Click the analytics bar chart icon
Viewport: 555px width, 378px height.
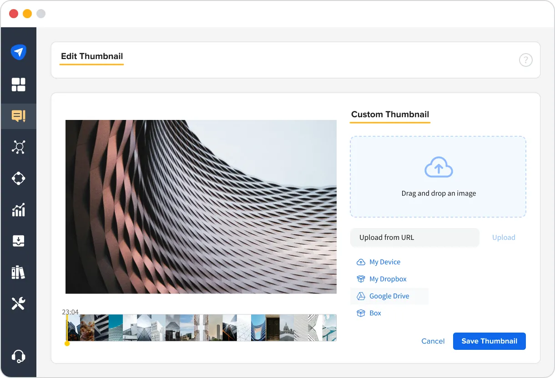(x=19, y=210)
